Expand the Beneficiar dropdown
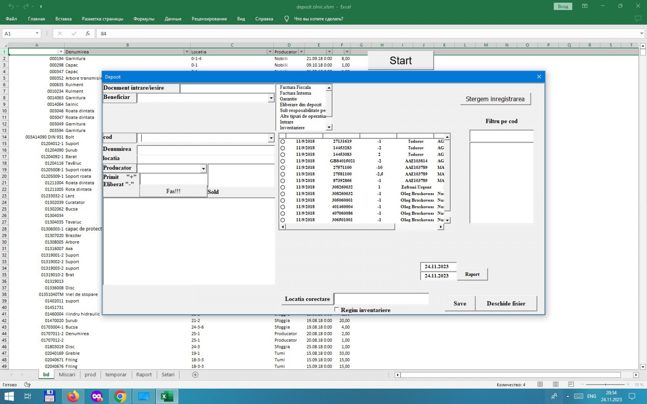The image size is (647, 404). point(271,98)
